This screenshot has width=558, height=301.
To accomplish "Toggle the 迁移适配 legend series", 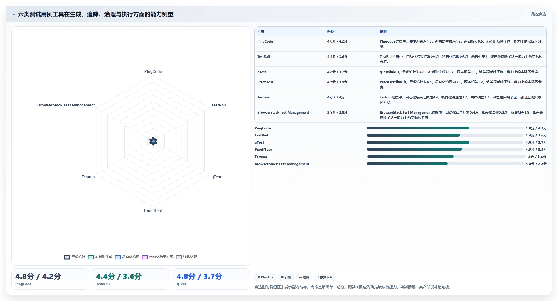I will tap(186, 257).
